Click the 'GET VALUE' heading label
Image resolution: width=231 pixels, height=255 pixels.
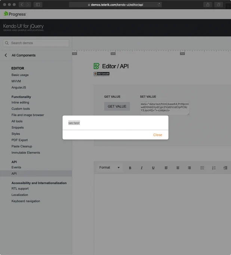coord(112,97)
